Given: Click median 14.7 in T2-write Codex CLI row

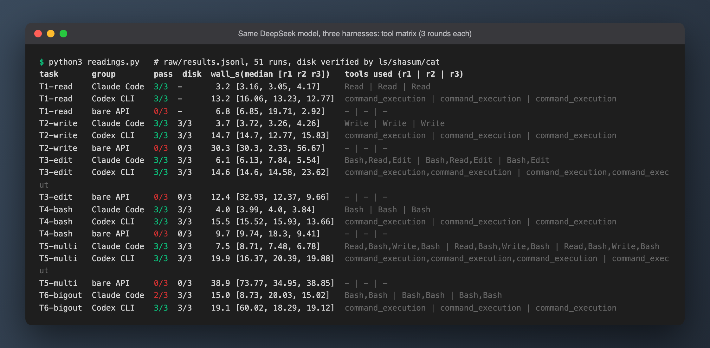Looking at the screenshot, I should (220, 136).
